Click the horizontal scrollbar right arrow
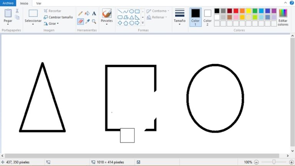Viewport: 295px width, 166px height. click(x=288, y=156)
